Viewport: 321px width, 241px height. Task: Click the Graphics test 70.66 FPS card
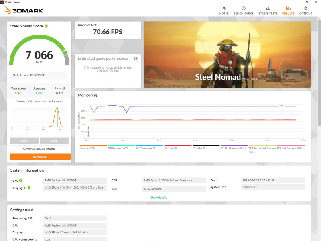tap(108, 30)
